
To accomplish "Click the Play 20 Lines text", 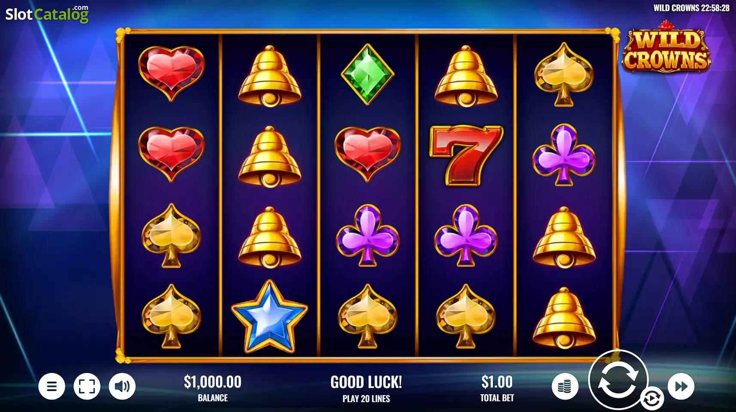I will click(366, 399).
